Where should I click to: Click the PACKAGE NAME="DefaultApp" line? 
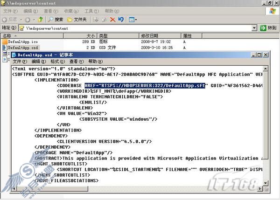[x=73, y=153]
